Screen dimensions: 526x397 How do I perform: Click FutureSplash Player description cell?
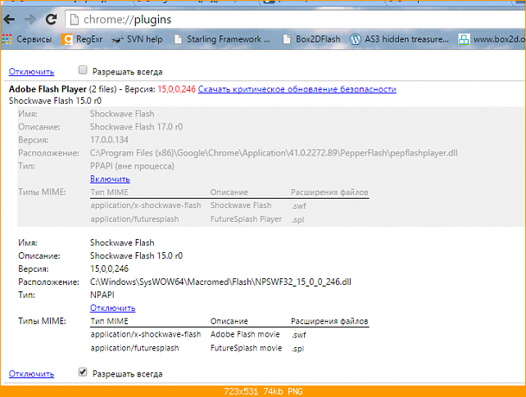[246, 219]
